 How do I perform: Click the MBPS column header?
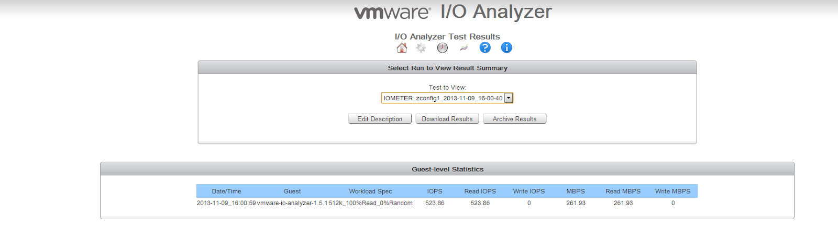pyautogui.click(x=576, y=191)
